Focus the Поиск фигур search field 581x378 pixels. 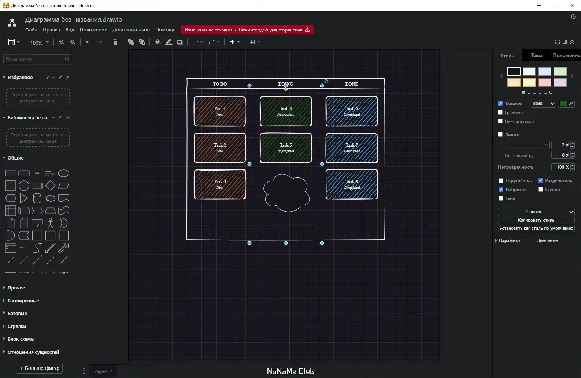[37, 59]
